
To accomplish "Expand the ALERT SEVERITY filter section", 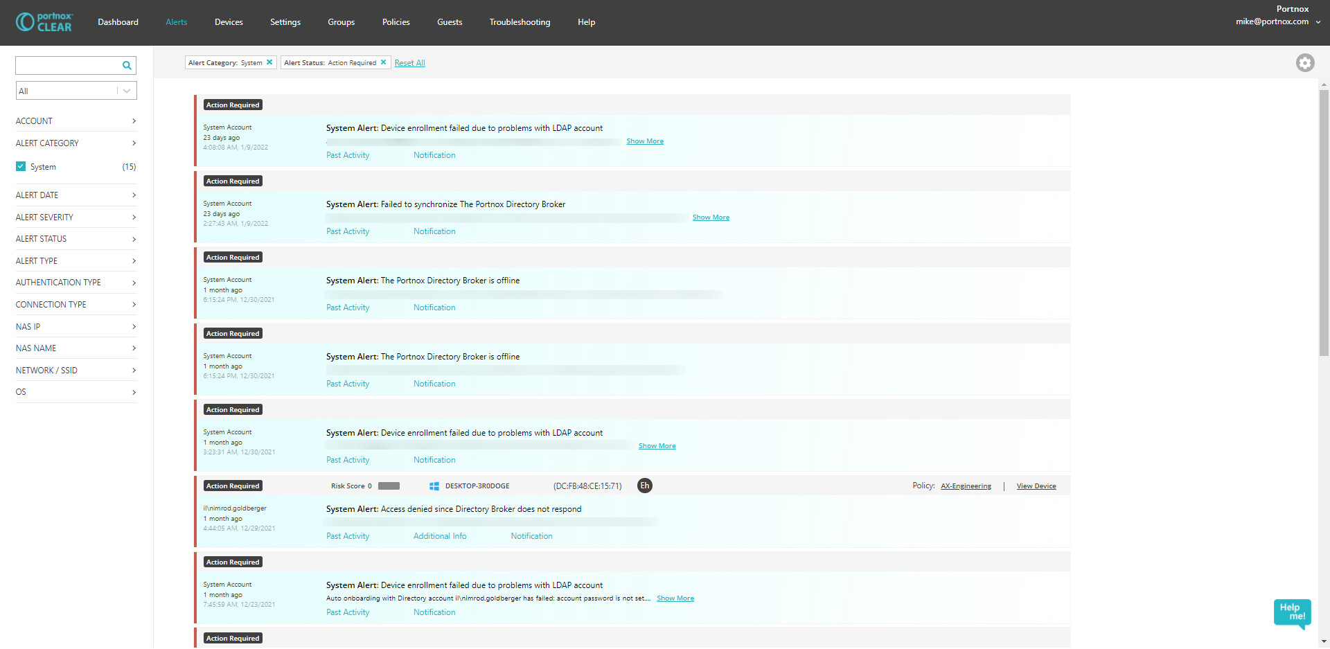I will tap(76, 217).
